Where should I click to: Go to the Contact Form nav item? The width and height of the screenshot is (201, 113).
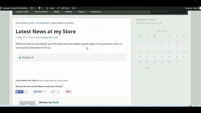point(22,12)
